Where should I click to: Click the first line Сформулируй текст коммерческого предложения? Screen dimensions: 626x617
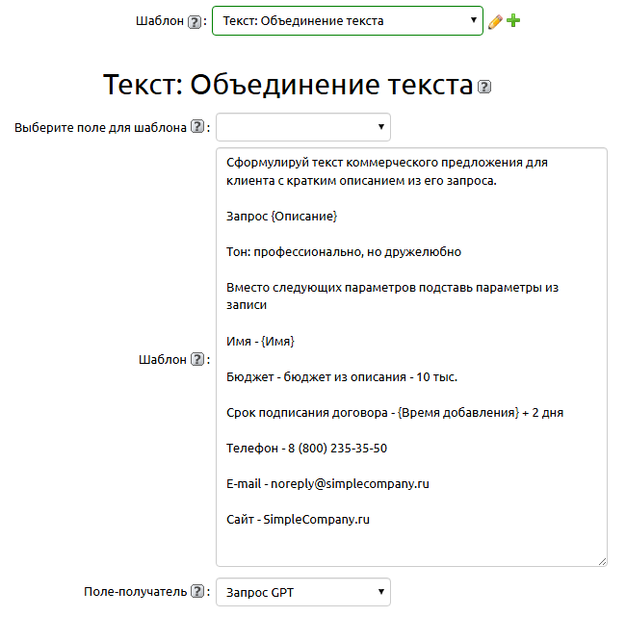coord(387,163)
